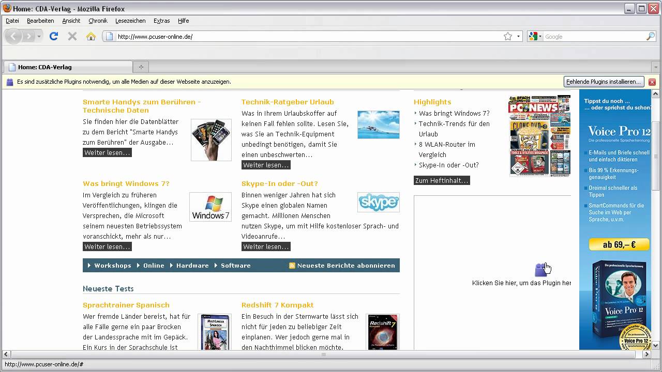Open a new tab with the plus button
Screen dimensions: 662x372
[141, 67]
